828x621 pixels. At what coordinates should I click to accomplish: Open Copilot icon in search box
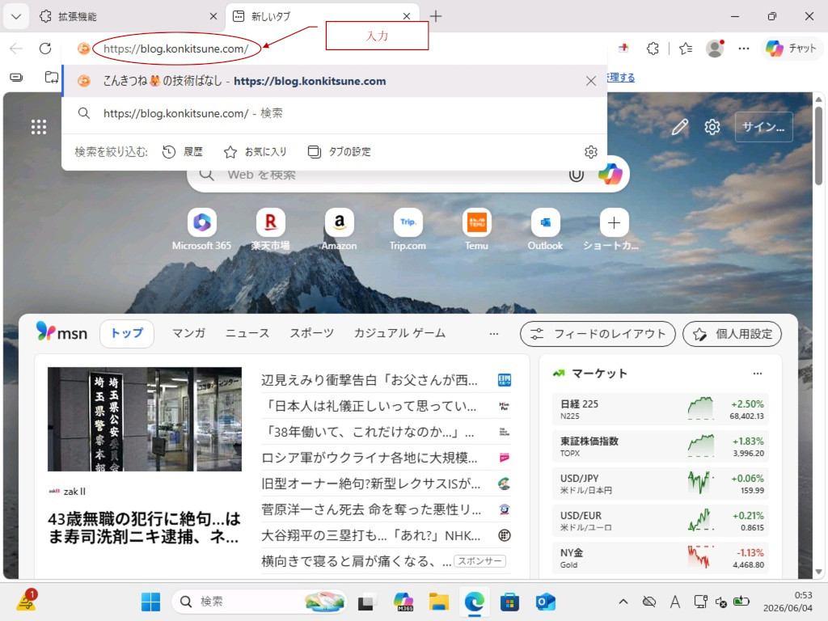(x=610, y=174)
